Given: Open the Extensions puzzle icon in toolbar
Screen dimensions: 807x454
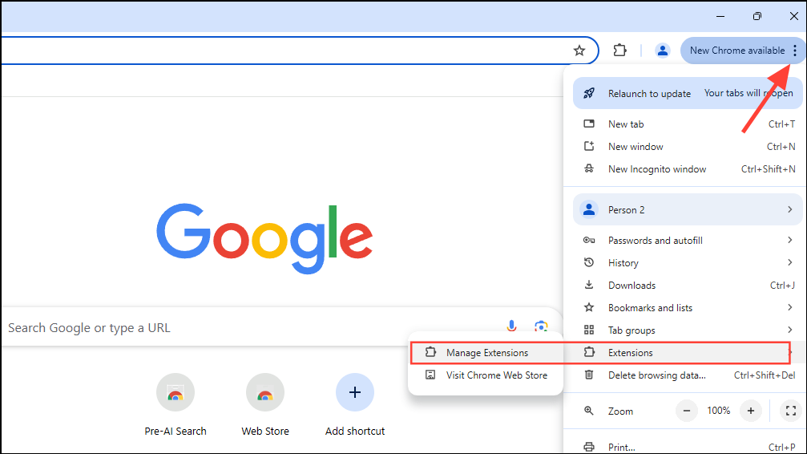Looking at the screenshot, I should (619, 50).
